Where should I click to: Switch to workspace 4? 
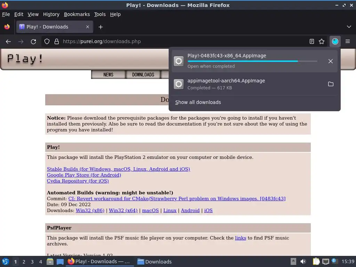pos(41,262)
